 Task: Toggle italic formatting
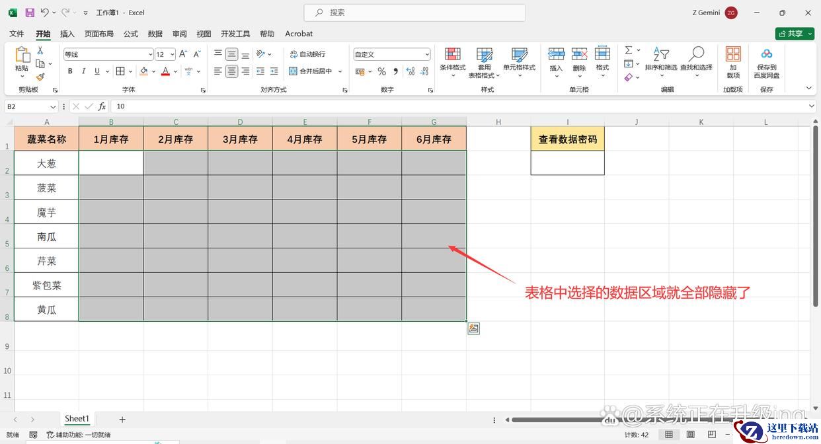(x=84, y=71)
